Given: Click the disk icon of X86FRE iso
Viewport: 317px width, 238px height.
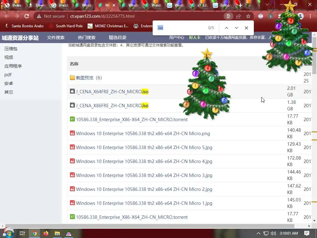Looking at the screenshot, I should 72,105.
